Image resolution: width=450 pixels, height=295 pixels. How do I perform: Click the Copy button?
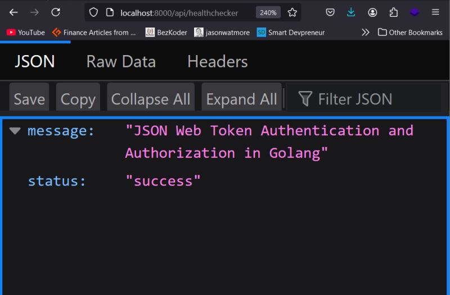click(78, 97)
